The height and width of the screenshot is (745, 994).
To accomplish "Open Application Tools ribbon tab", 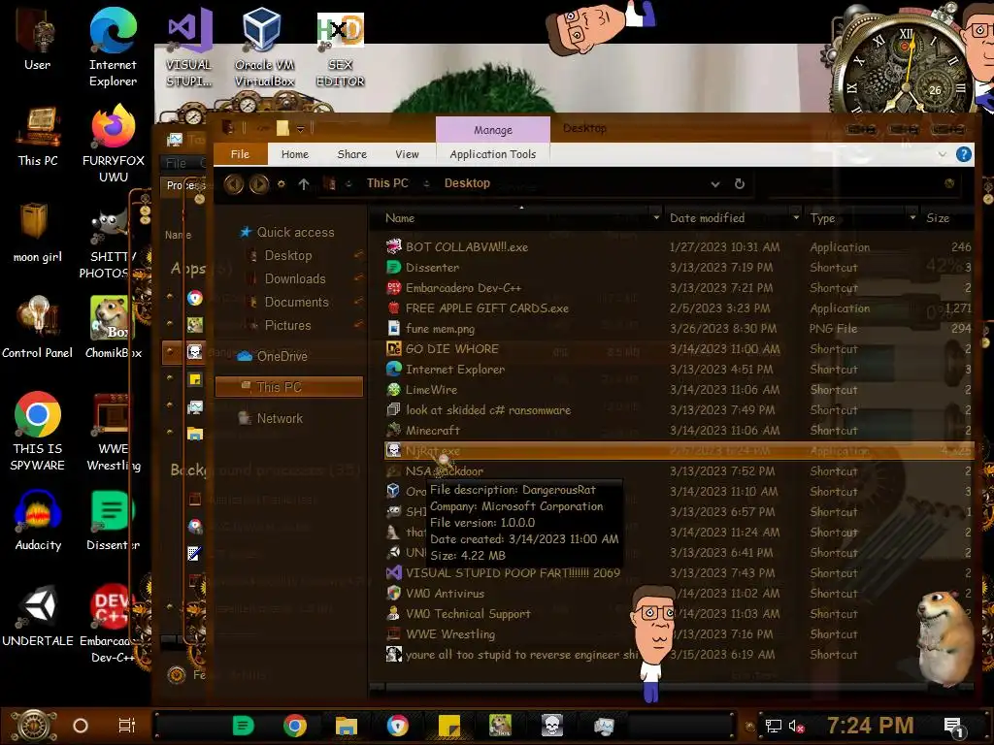I will tap(492, 154).
